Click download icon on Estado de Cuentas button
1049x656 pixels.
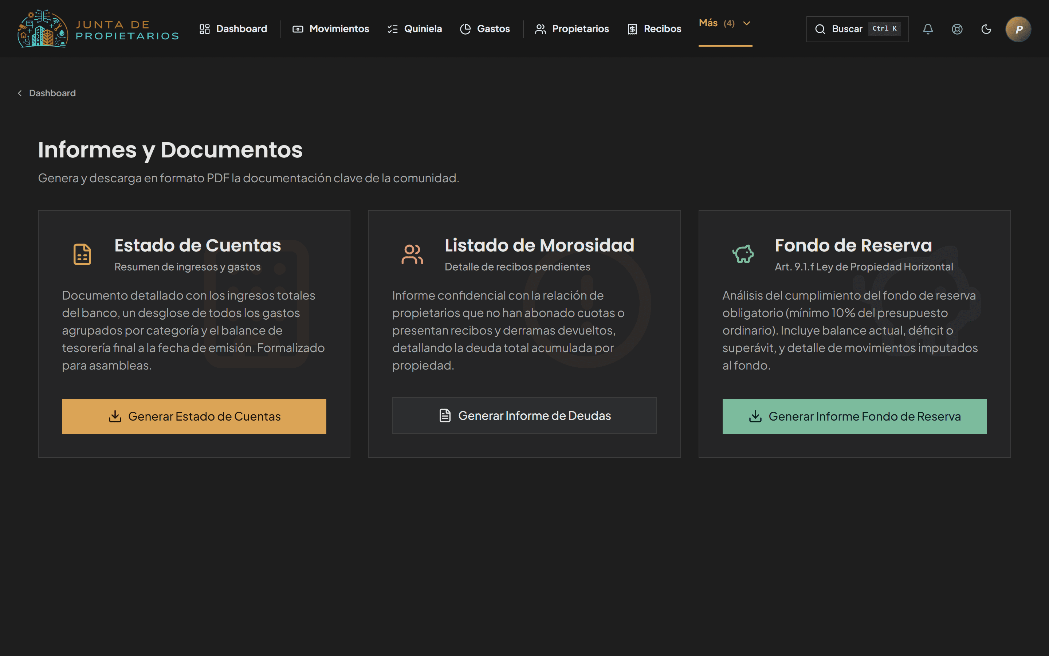tap(115, 416)
